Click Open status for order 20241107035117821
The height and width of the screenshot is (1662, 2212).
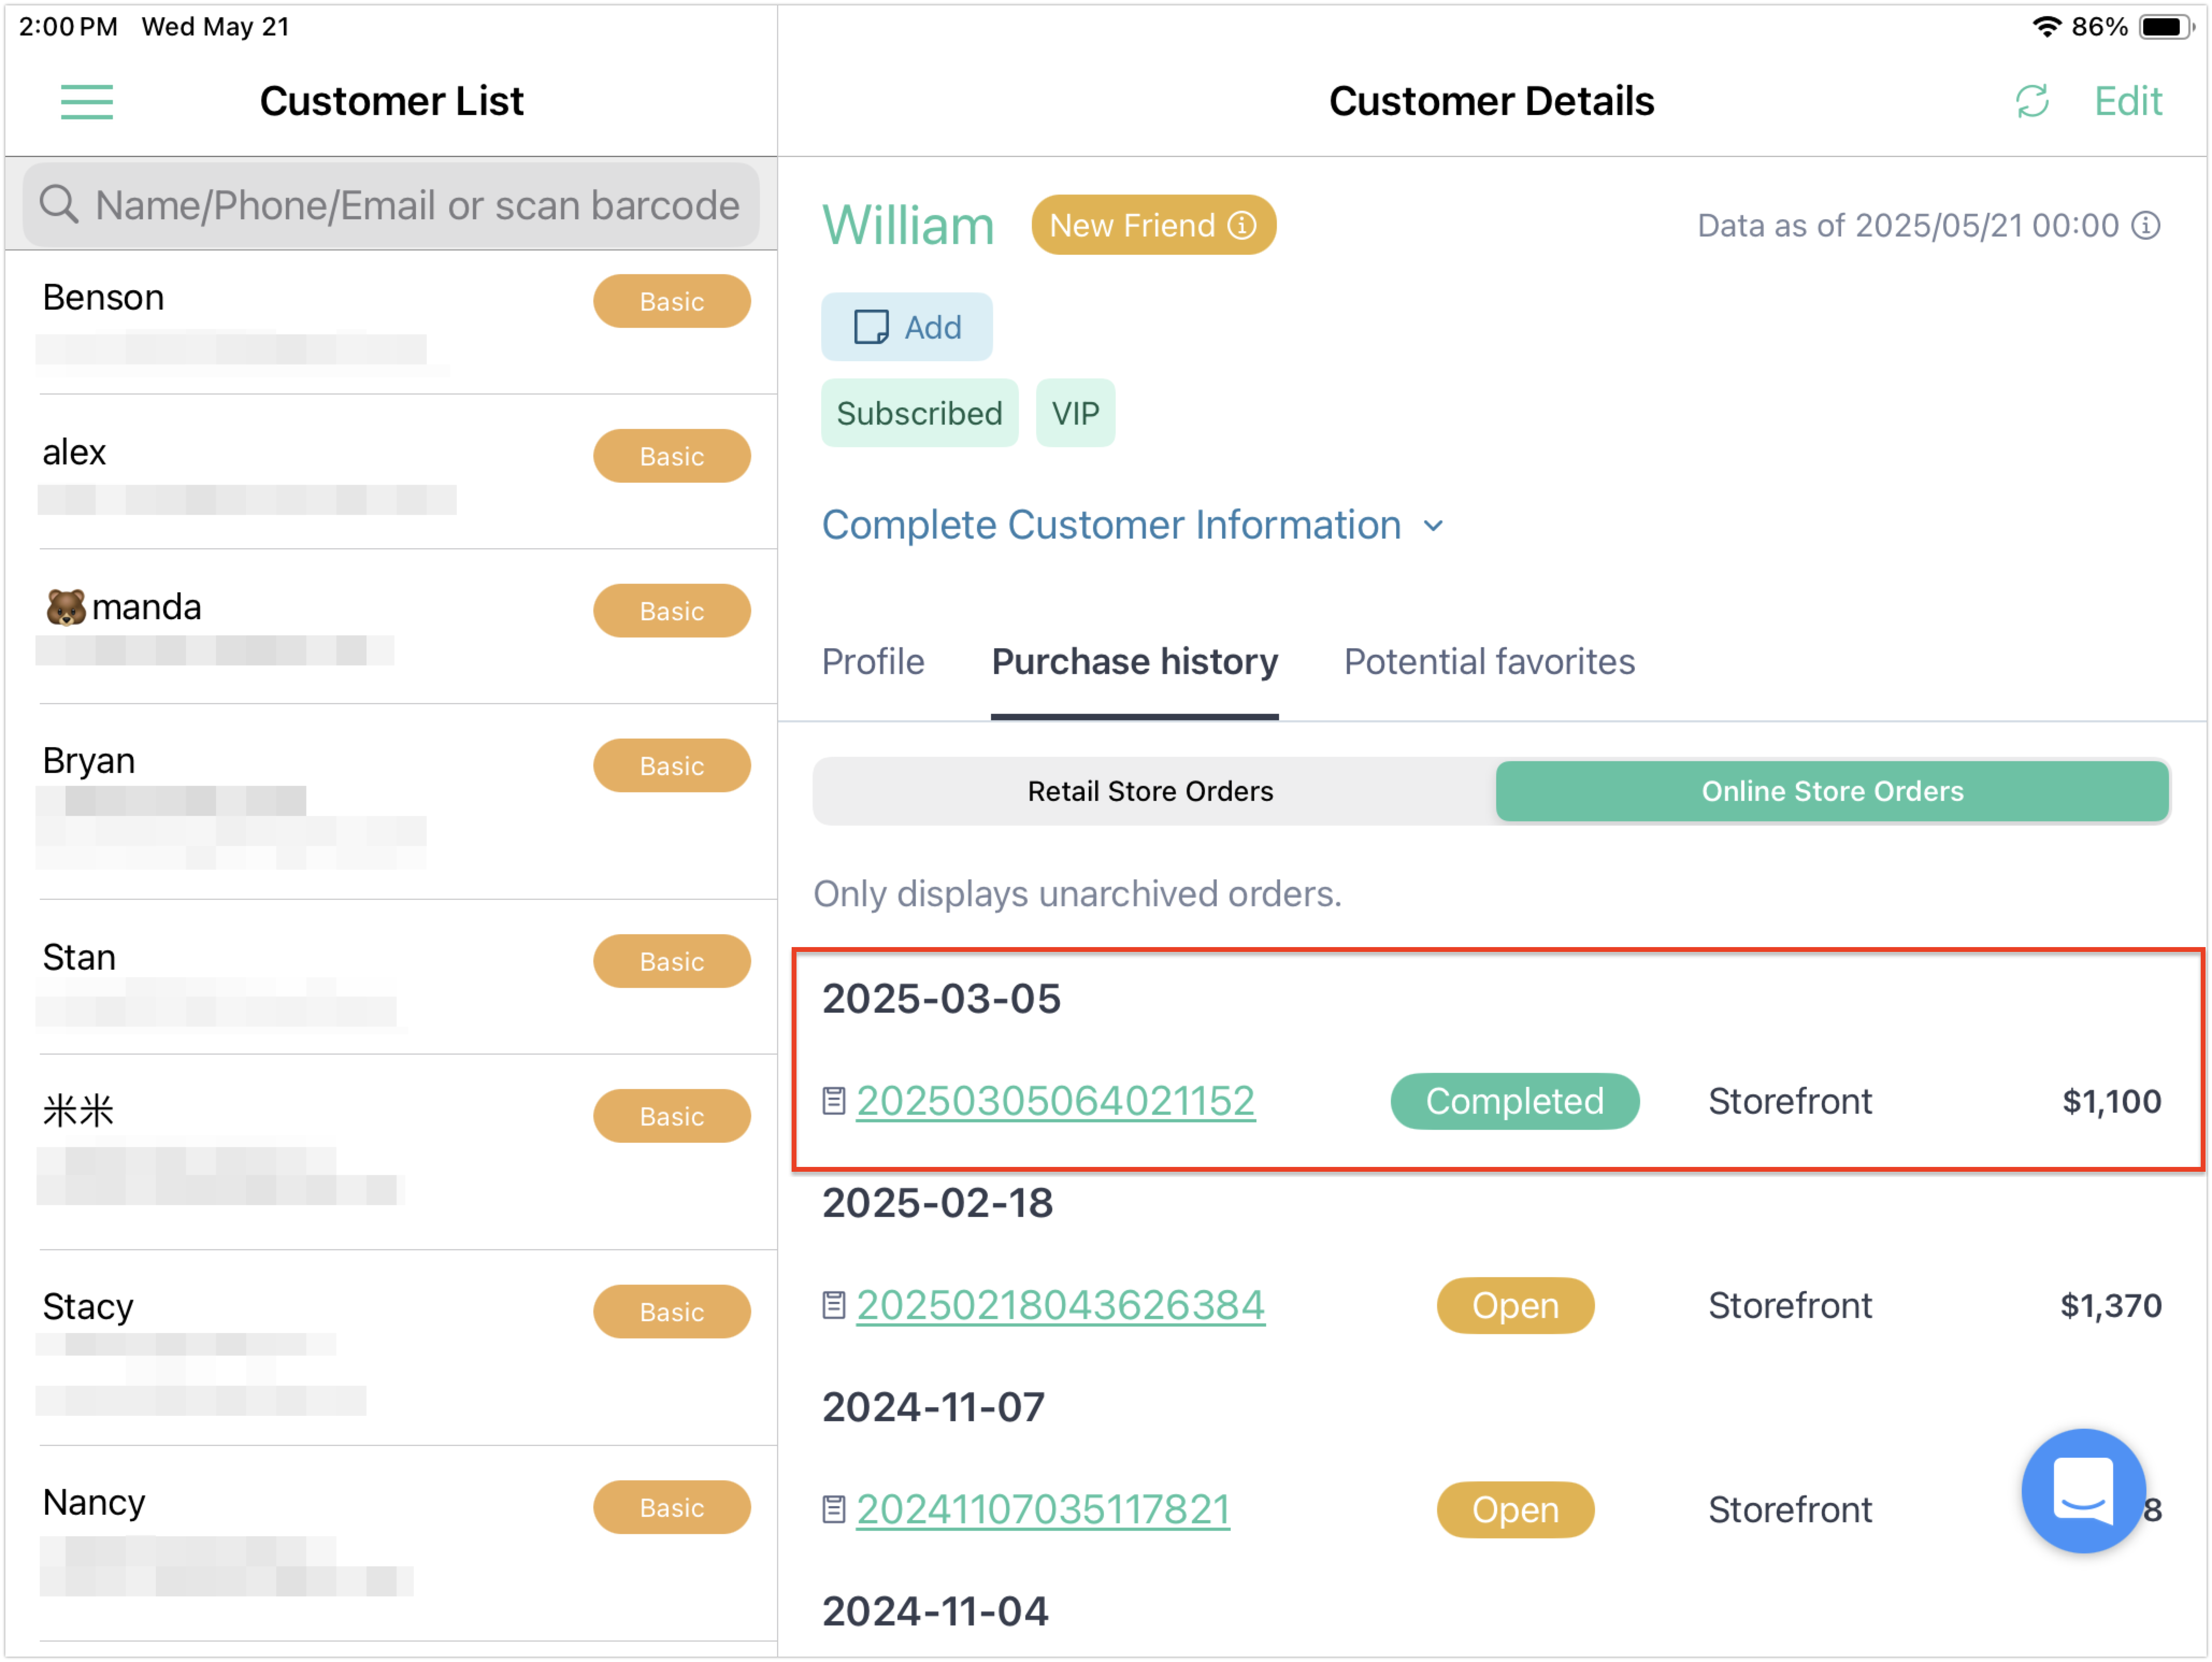(1516, 1510)
